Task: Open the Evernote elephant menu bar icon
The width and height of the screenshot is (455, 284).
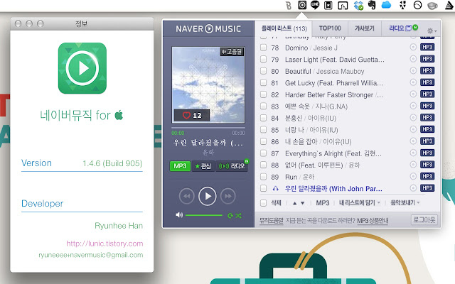Action: (x=372, y=5)
